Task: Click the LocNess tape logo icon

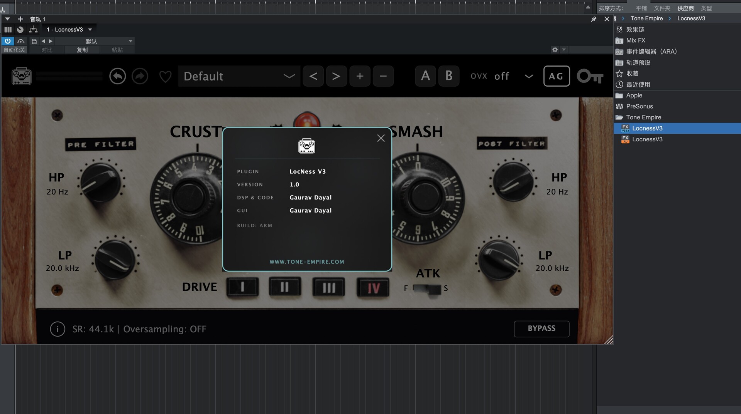Action: 22,76
